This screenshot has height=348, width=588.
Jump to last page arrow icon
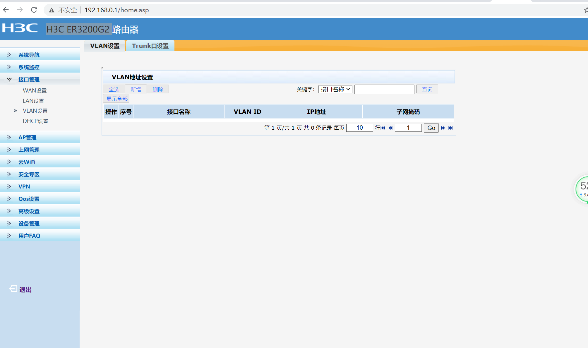451,128
